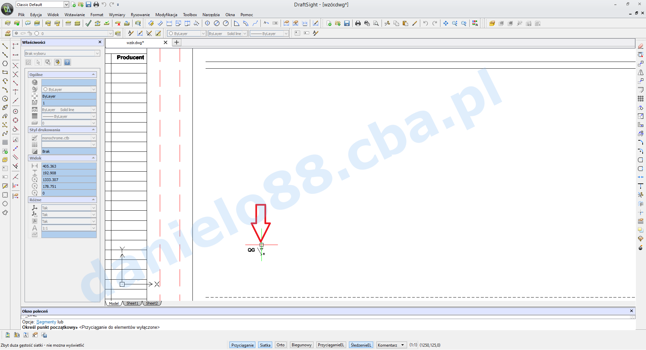Viewport: 646px width, 350px height.
Task: Toggle Przyciąganie snap mode
Action: click(243, 345)
